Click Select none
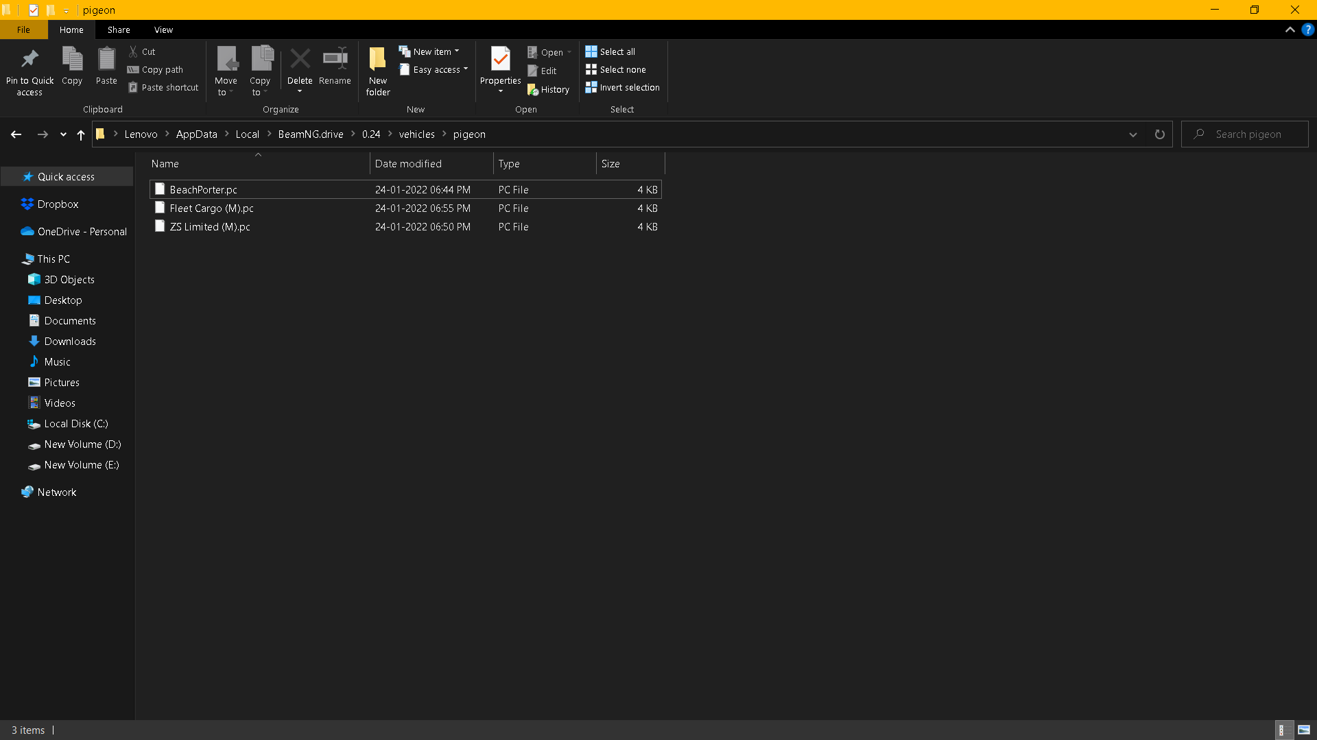 (x=616, y=69)
